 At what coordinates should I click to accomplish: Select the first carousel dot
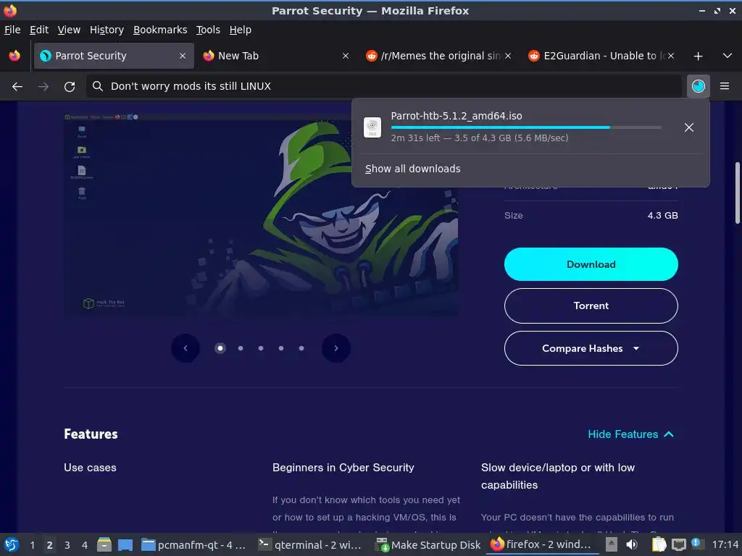tap(220, 348)
